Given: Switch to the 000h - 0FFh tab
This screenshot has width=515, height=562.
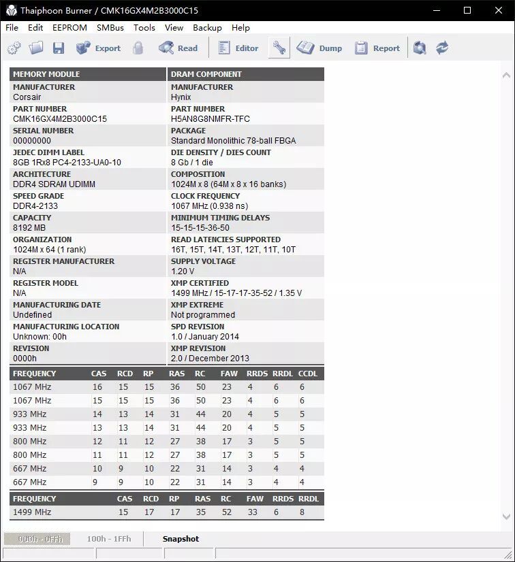Looking at the screenshot, I should point(37,539).
